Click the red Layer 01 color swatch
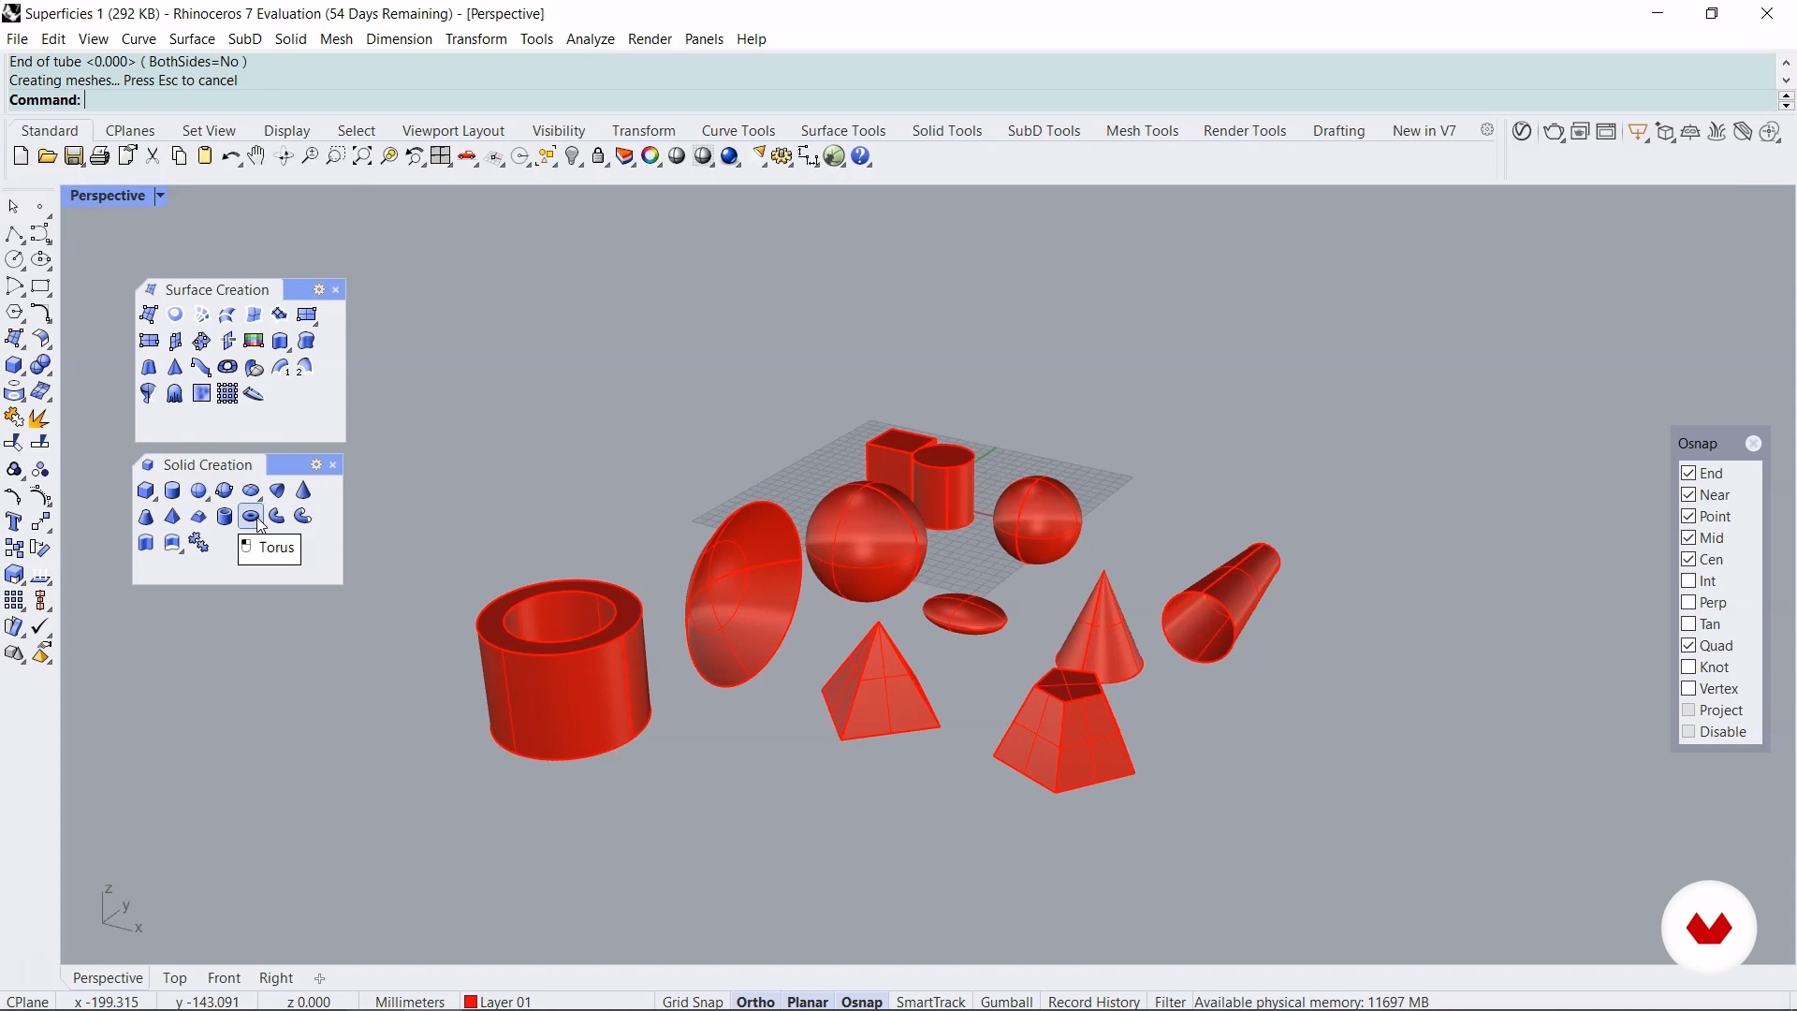 point(471,1002)
